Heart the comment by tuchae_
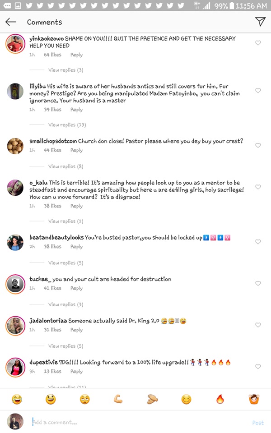271x433 pixels. (258, 283)
